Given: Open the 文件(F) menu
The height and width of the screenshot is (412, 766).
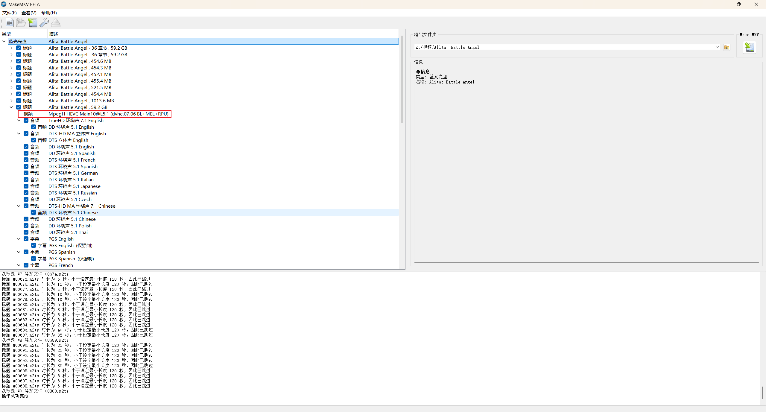Looking at the screenshot, I should (x=9, y=13).
